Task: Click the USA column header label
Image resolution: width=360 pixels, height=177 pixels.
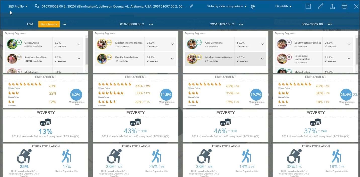Action: 30,24
